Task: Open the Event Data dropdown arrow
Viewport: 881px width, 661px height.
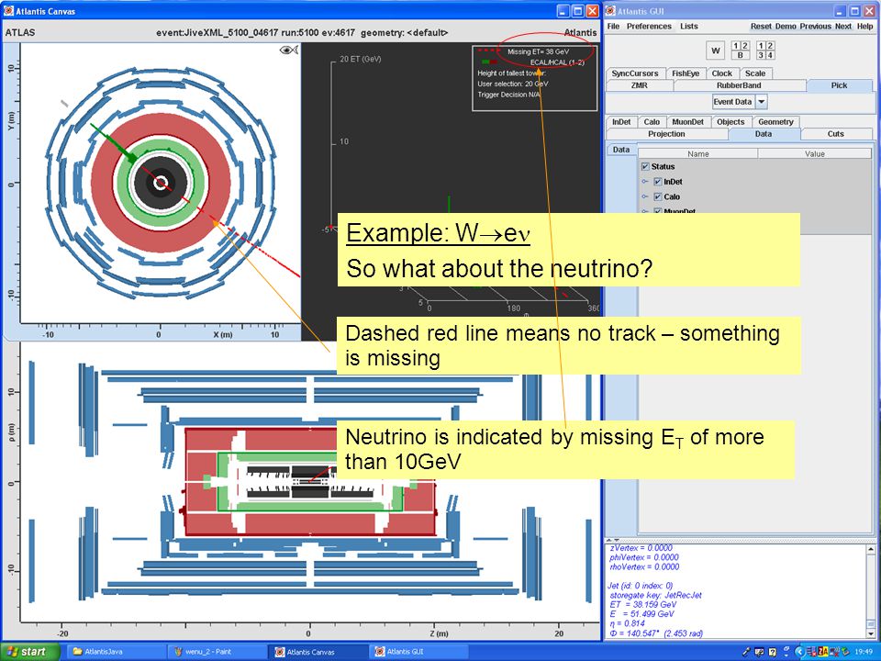Action: click(762, 102)
